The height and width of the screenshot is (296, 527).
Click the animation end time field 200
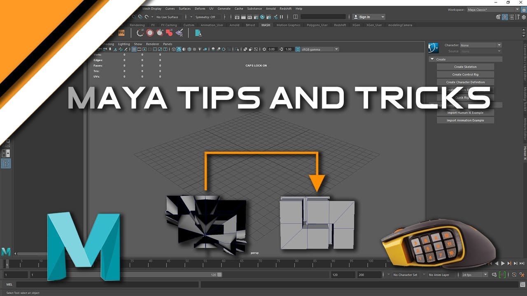[x=369, y=275]
